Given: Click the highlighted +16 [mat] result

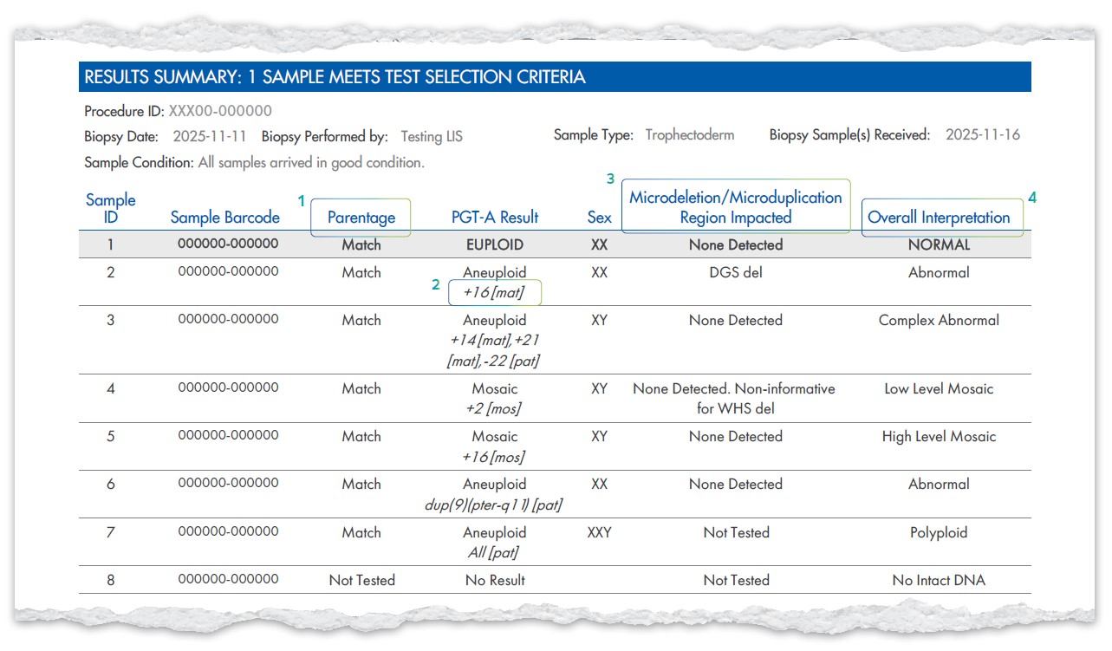Looking at the screenshot, I should coord(494,293).
